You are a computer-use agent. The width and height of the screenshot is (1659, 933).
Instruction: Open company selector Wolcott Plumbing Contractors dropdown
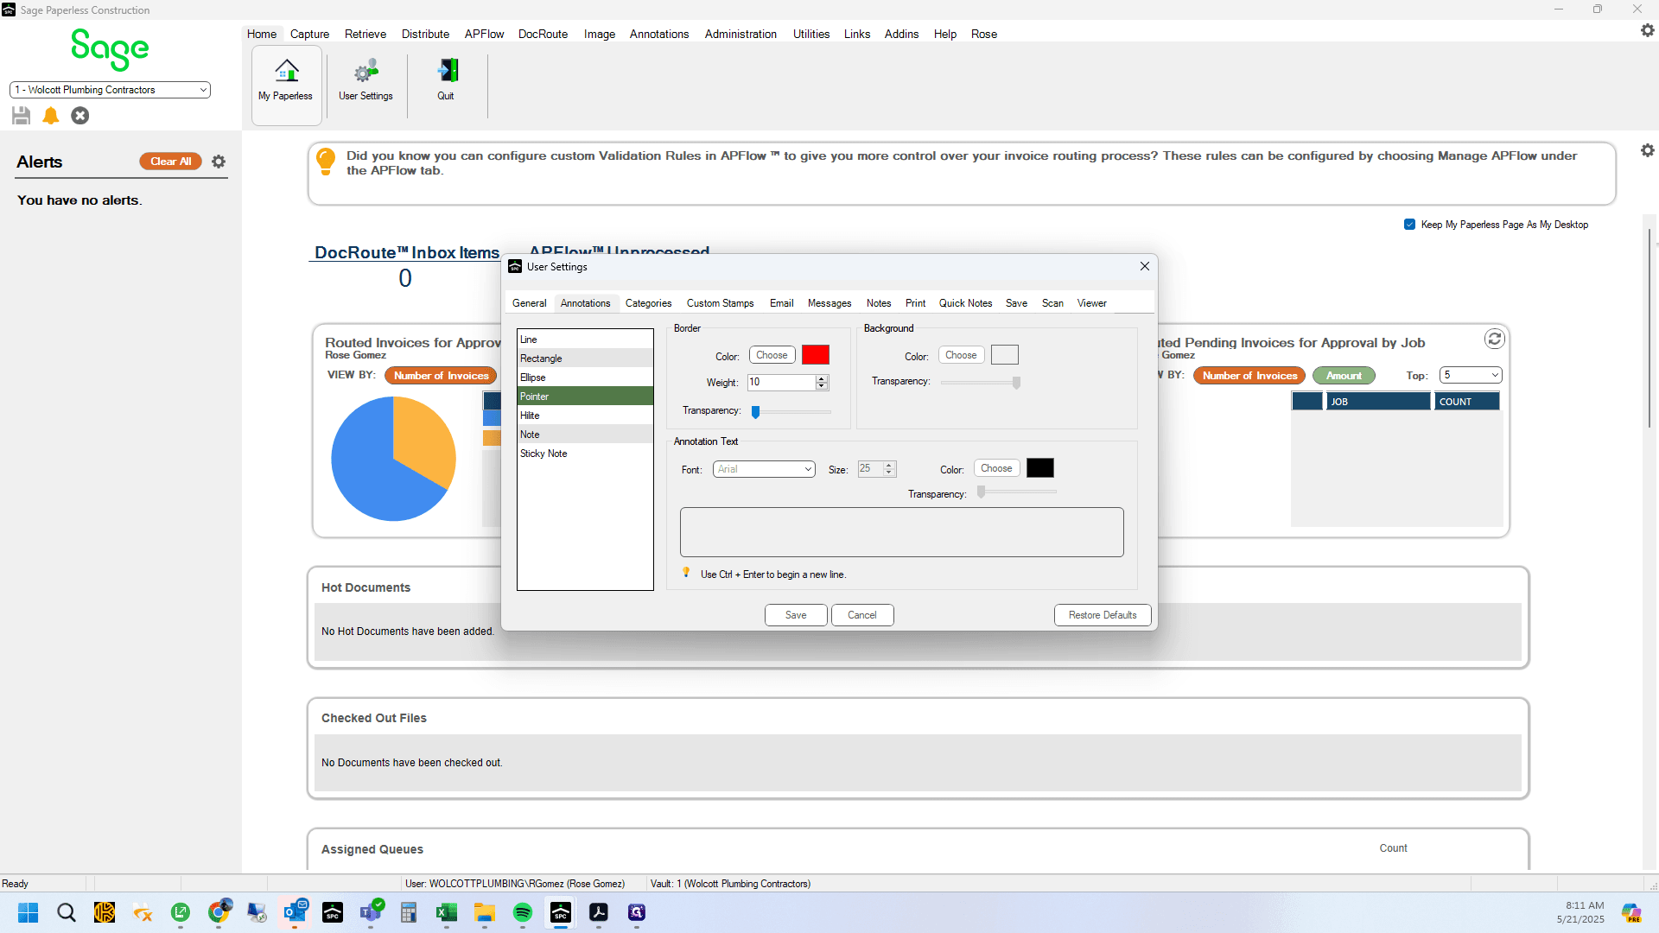110,90
